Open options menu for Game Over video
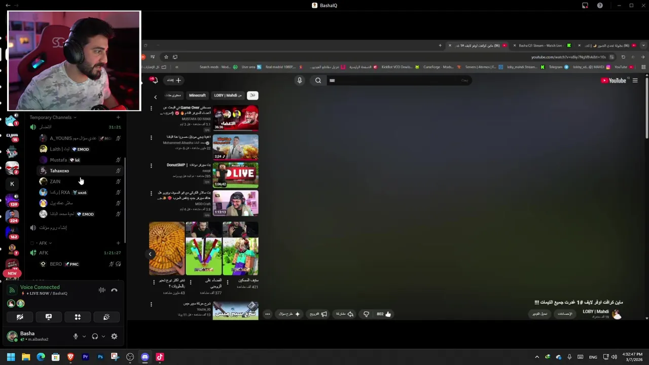The width and height of the screenshot is (649, 365). pos(151,108)
